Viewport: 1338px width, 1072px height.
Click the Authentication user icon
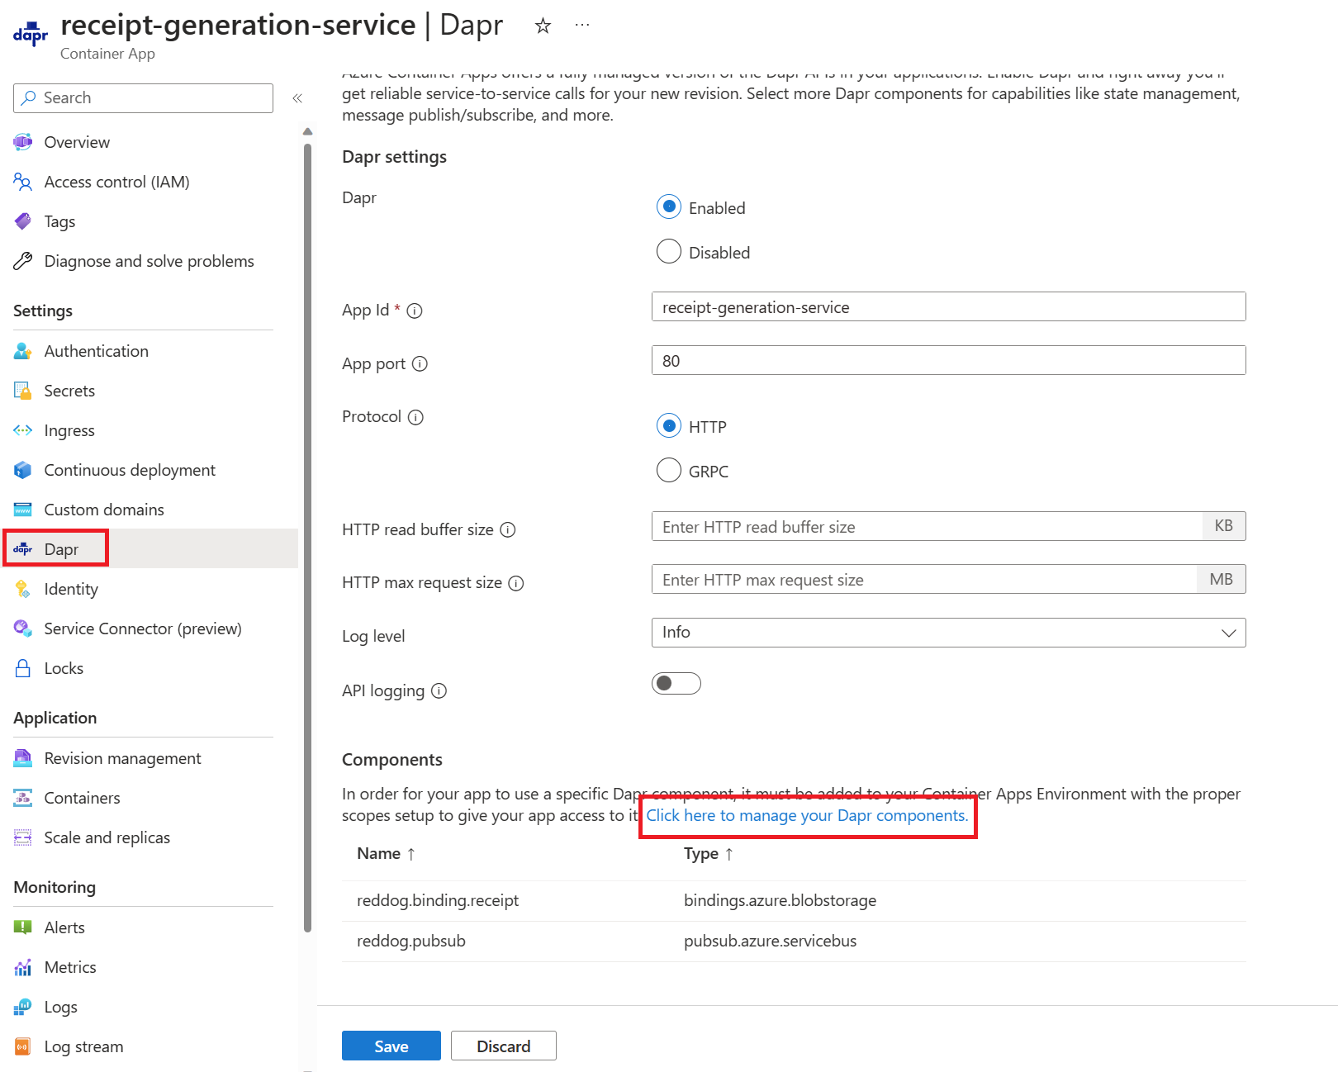click(x=23, y=351)
